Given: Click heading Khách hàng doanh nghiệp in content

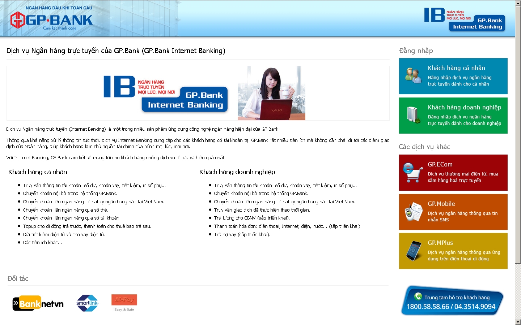Looking at the screenshot, I should 237,172.
